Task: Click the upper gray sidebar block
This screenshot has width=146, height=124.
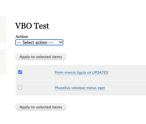Action: (3, 30)
